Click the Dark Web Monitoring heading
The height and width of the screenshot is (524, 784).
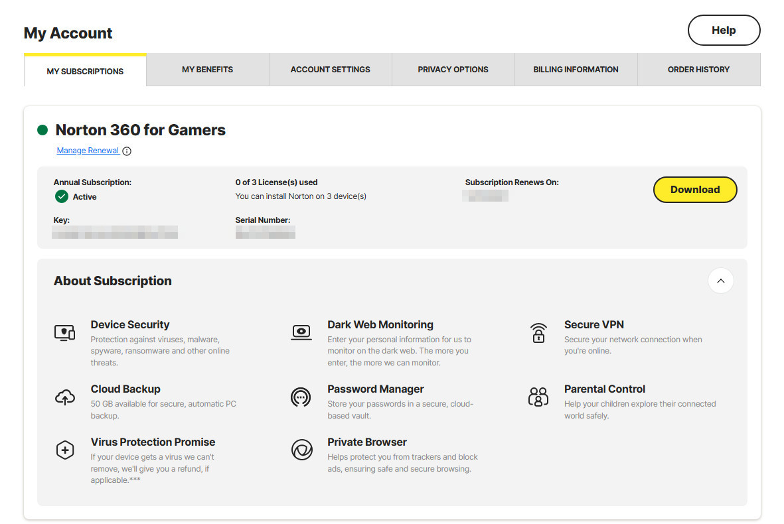(380, 325)
